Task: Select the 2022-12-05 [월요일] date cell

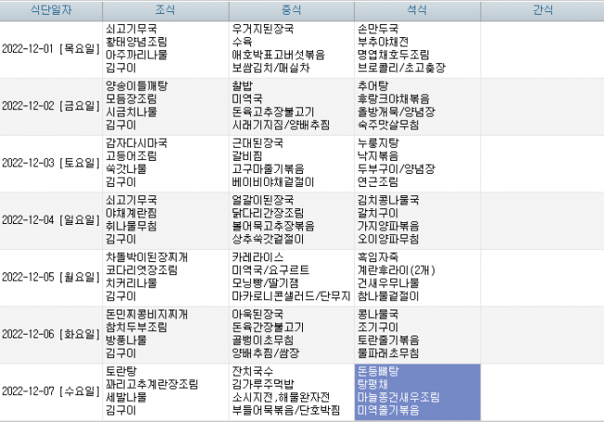Action: pyautogui.click(x=51, y=277)
